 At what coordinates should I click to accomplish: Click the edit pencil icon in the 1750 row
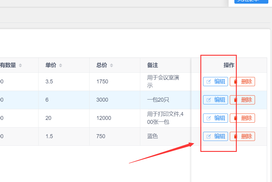(209, 82)
